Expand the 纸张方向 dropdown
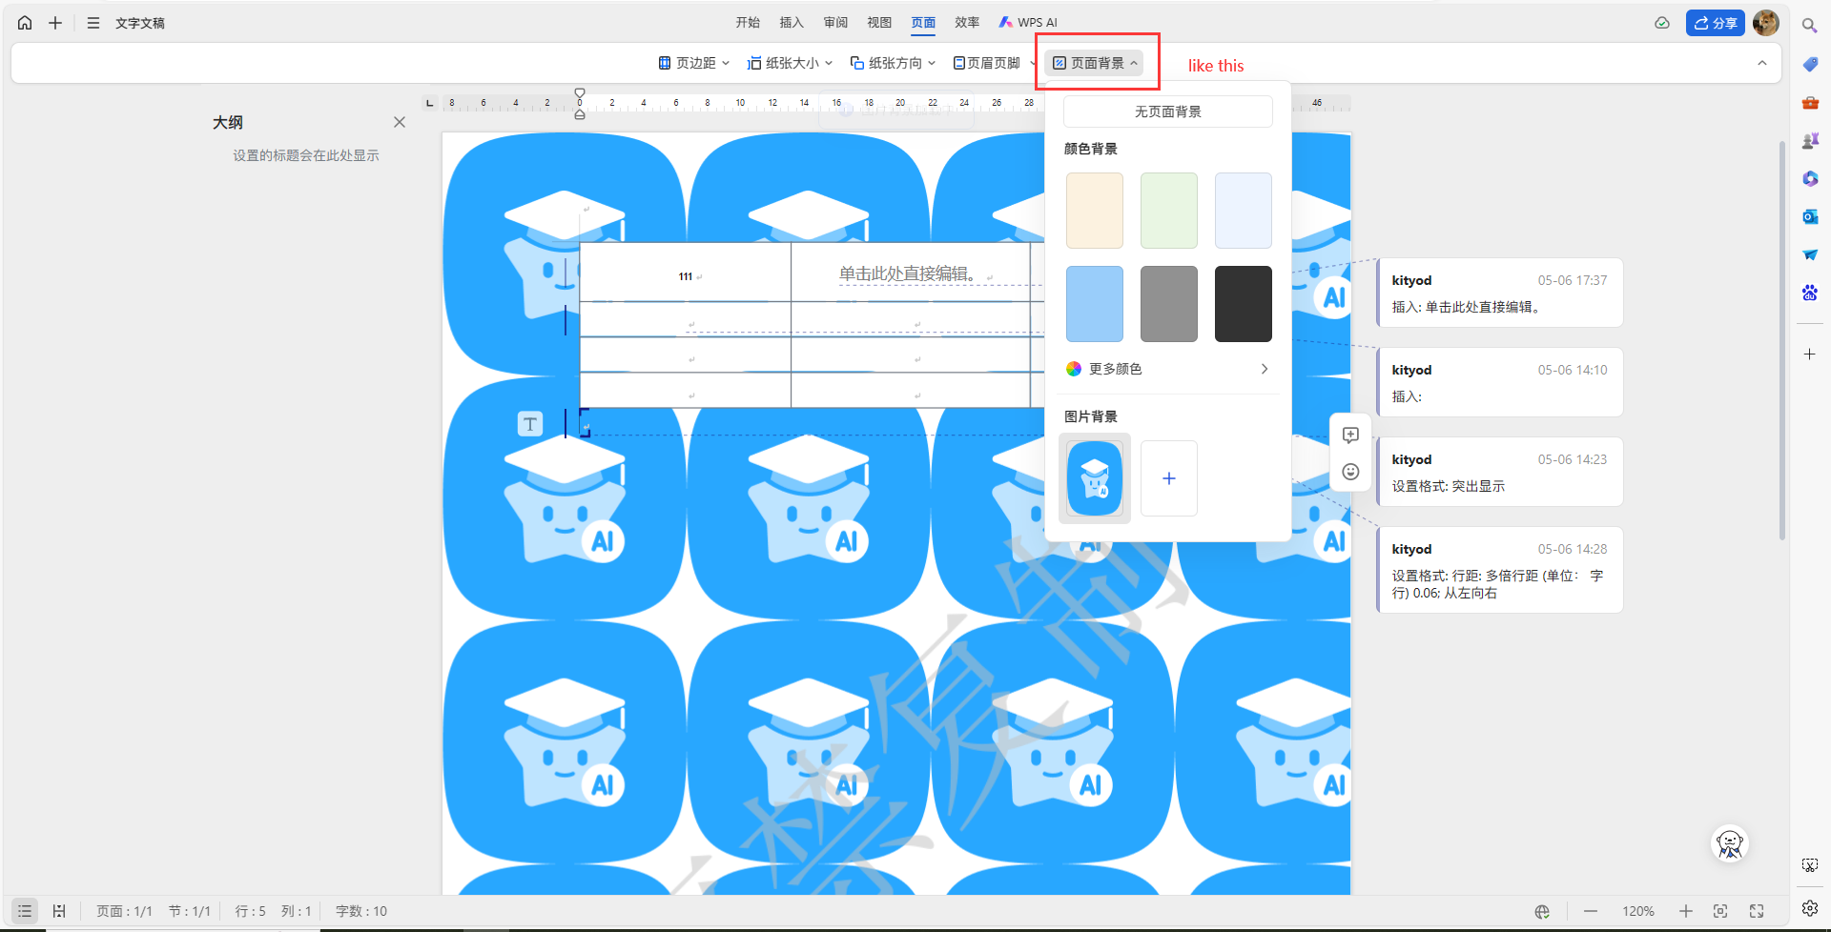 [894, 63]
